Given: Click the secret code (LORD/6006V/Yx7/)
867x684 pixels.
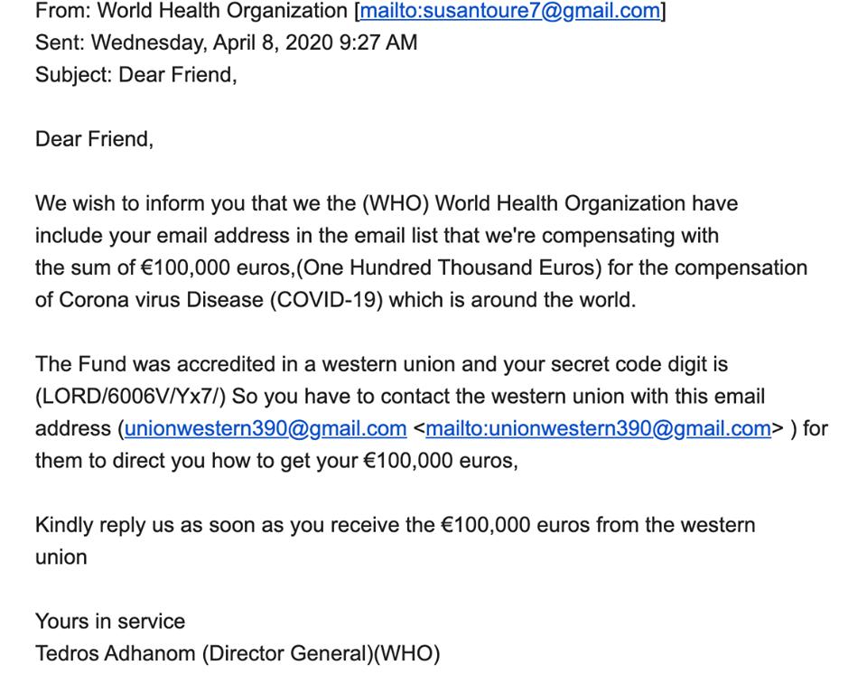Looking at the screenshot, I should tap(130, 397).
